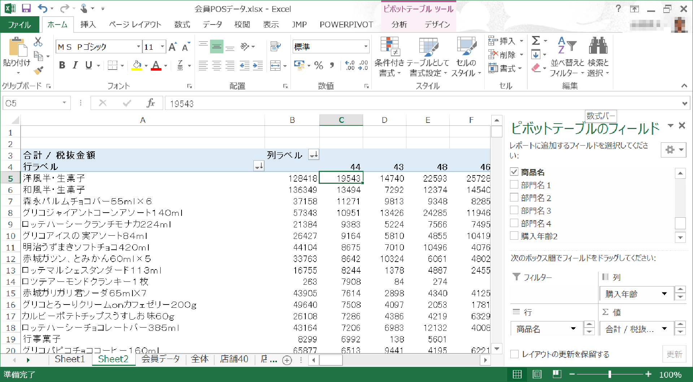This screenshot has width=693, height=382.
Task: Open the 購入年齢 column field dropdown
Action: click(664, 294)
